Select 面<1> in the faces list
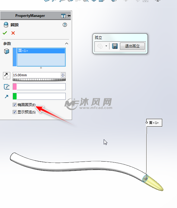 (41, 51)
